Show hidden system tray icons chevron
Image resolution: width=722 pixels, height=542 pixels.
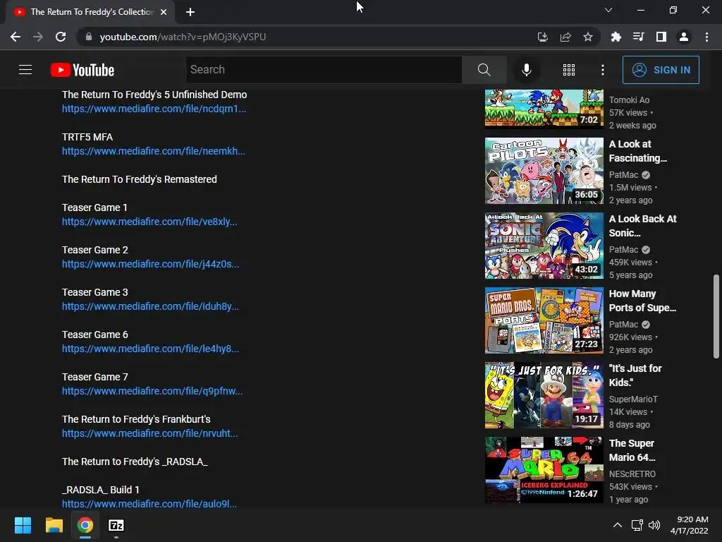pyautogui.click(x=618, y=525)
